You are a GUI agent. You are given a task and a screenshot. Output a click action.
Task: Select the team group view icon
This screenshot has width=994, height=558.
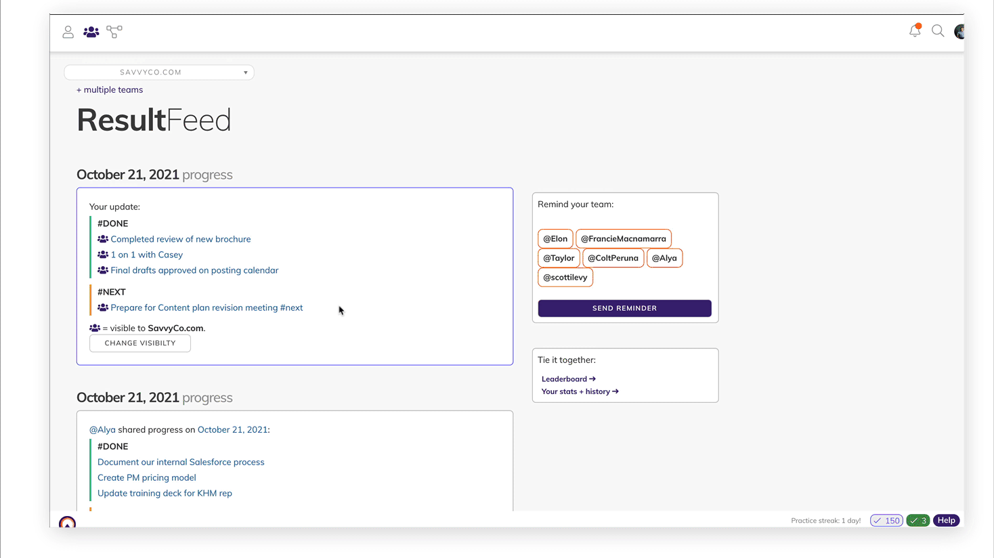91,32
